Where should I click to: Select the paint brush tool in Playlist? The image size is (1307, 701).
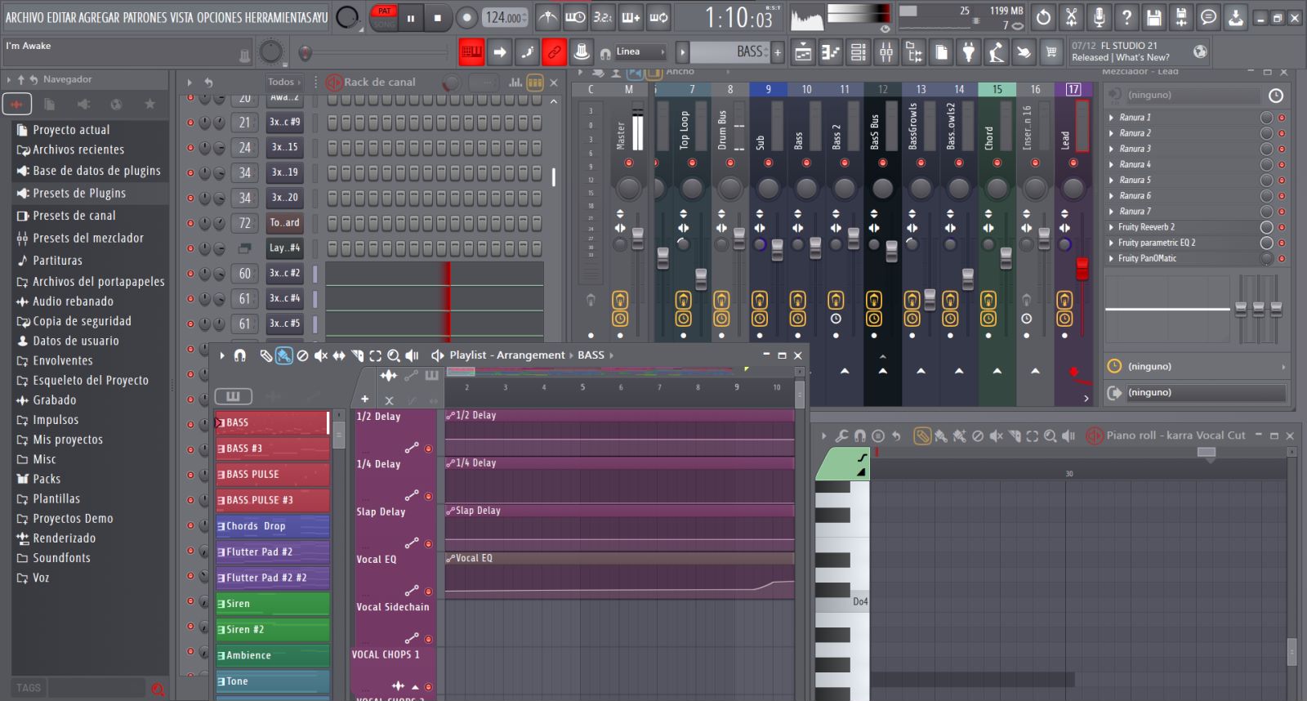283,355
